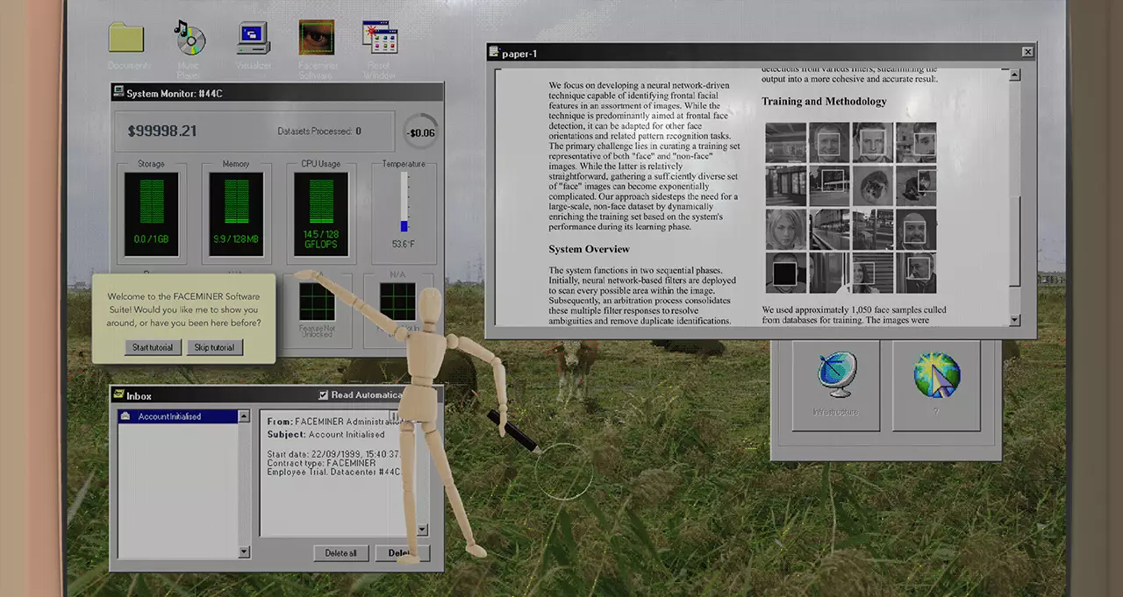Click the Reset Window desktop icon

point(380,38)
